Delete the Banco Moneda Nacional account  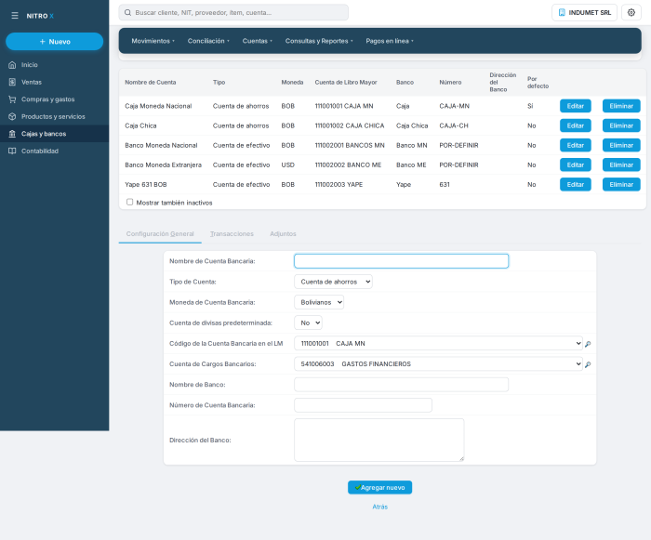point(621,145)
